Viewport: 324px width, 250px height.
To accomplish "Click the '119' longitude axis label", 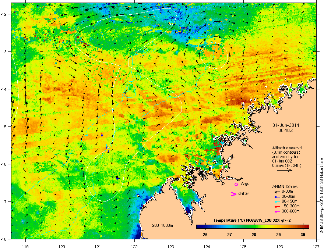I will point(25,246).
